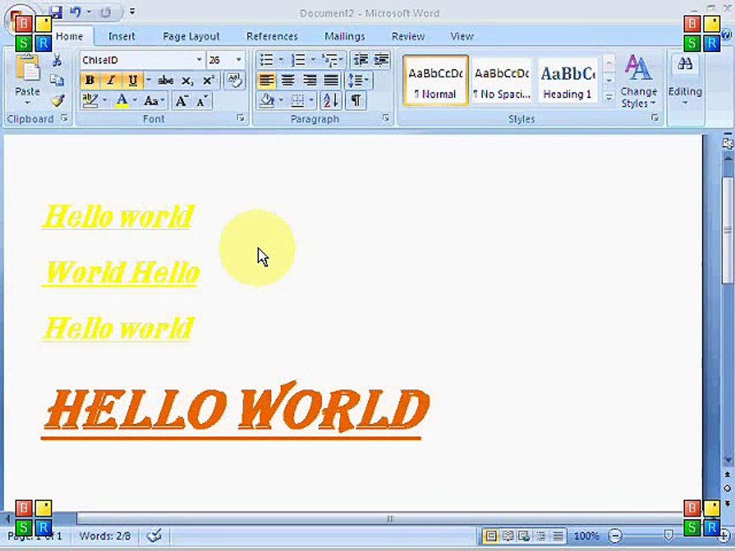Open the Editing group menu

pos(684,80)
